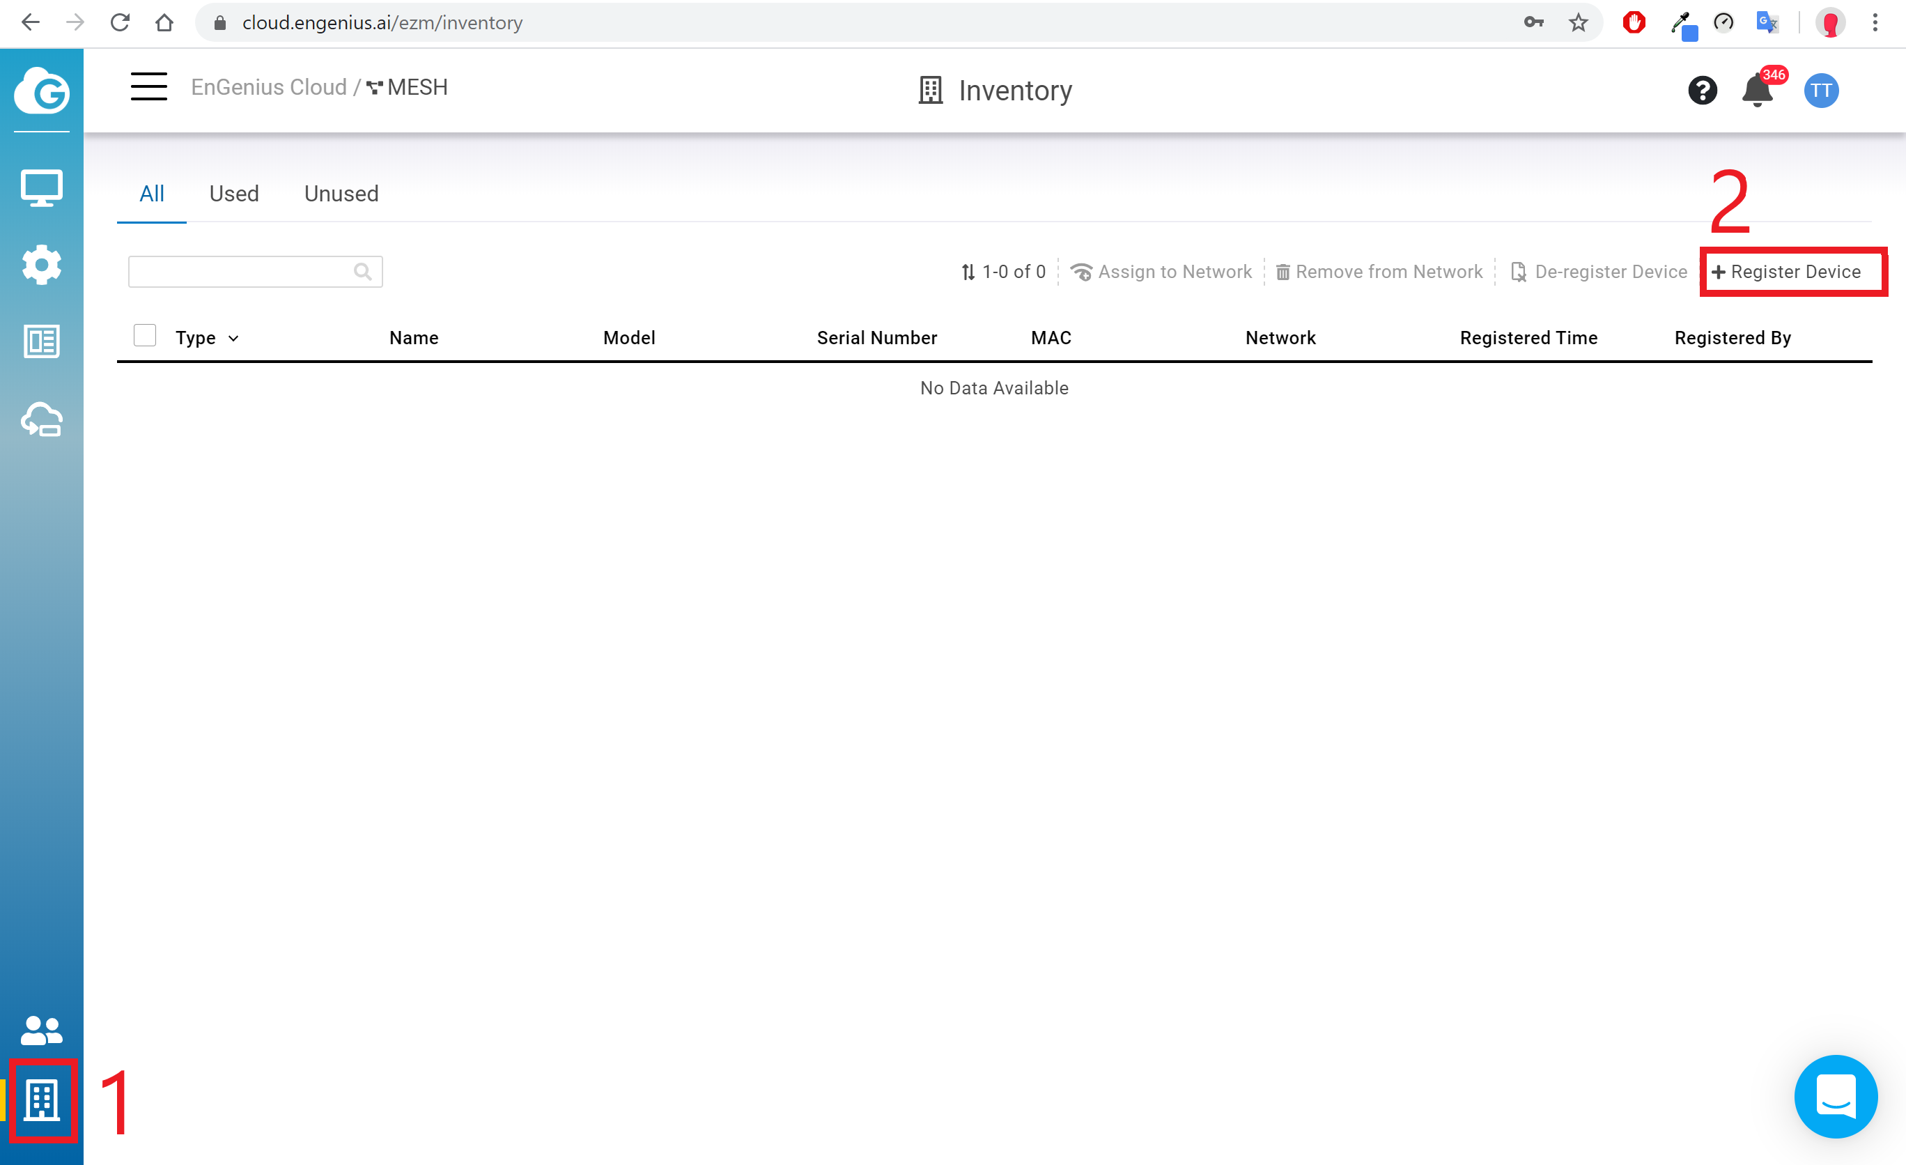The height and width of the screenshot is (1165, 1906).
Task: Open the notifications bell with 346 badge
Action: click(1758, 91)
